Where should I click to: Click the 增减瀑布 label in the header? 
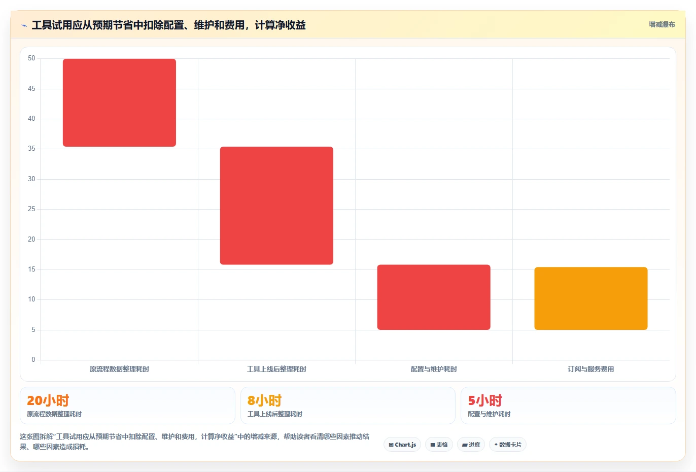pyautogui.click(x=662, y=24)
